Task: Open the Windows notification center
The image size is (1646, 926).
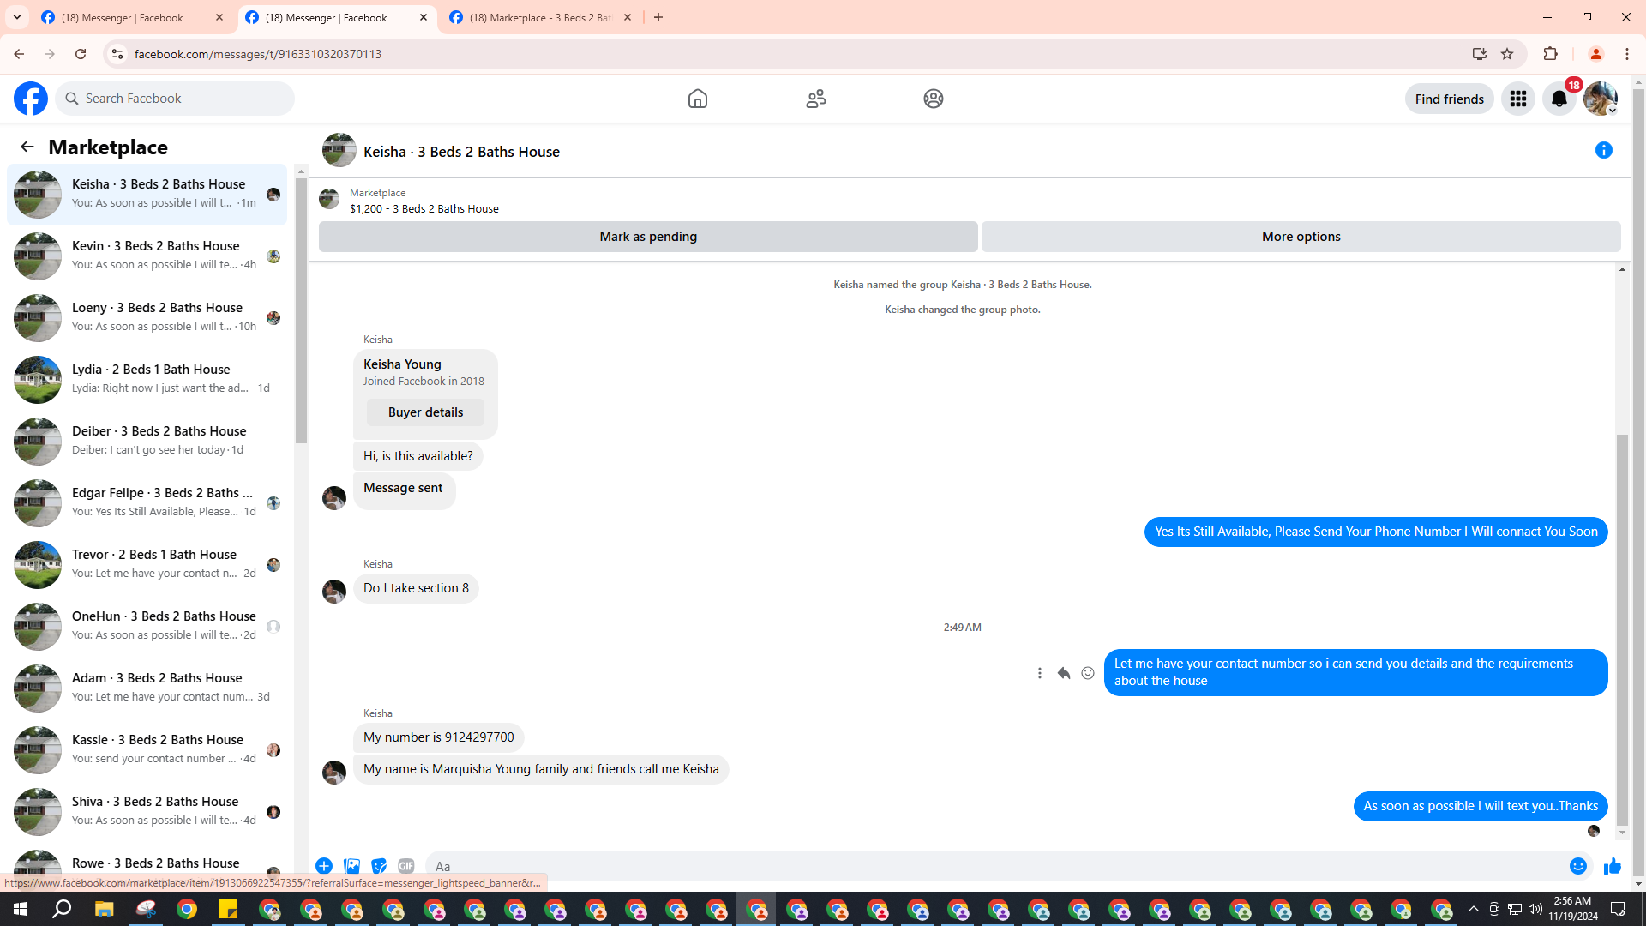Action: click(x=1619, y=909)
